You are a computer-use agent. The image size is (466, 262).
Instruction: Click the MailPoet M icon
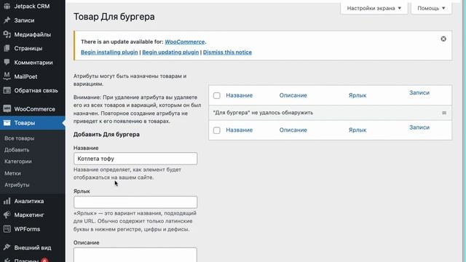pyautogui.click(x=7, y=76)
